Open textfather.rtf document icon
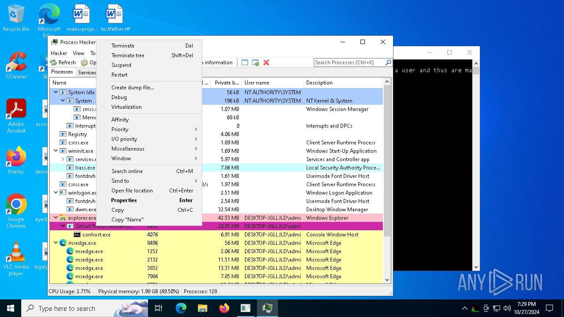564x317 pixels. tap(115, 18)
